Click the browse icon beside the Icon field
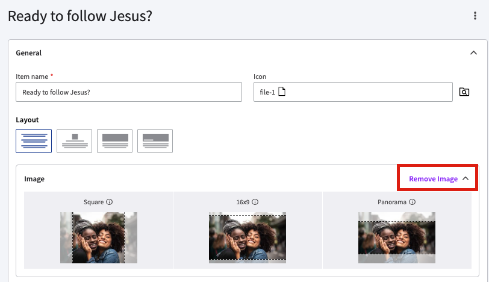Screen dimensions: 489x282 tap(464, 92)
